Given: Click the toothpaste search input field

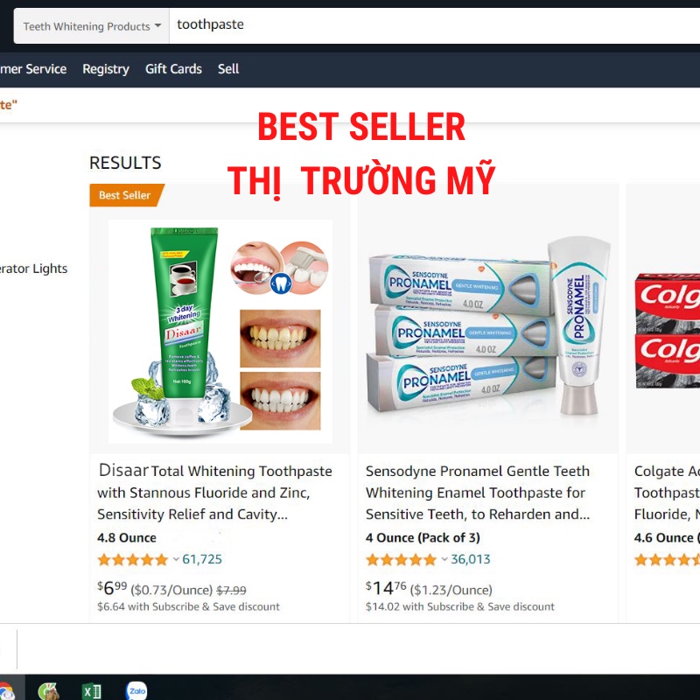Looking at the screenshot, I should pos(434,25).
